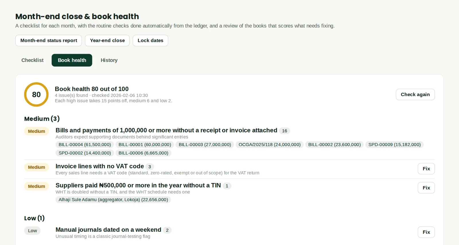Fix suppliers without a TIN issue
459x245 pixels.
[426, 188]
